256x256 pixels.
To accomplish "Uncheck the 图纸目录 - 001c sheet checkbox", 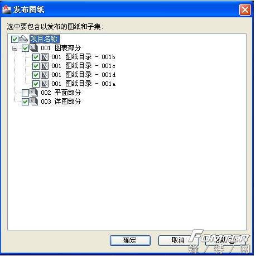I will coord(36,66).
